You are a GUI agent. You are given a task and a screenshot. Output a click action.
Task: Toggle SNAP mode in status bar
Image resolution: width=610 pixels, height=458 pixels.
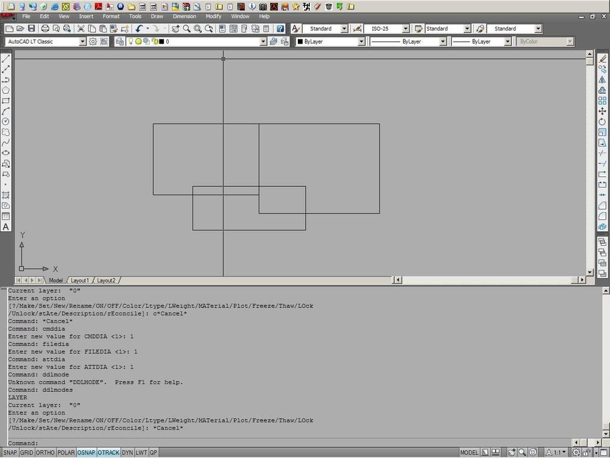(10, 453)
